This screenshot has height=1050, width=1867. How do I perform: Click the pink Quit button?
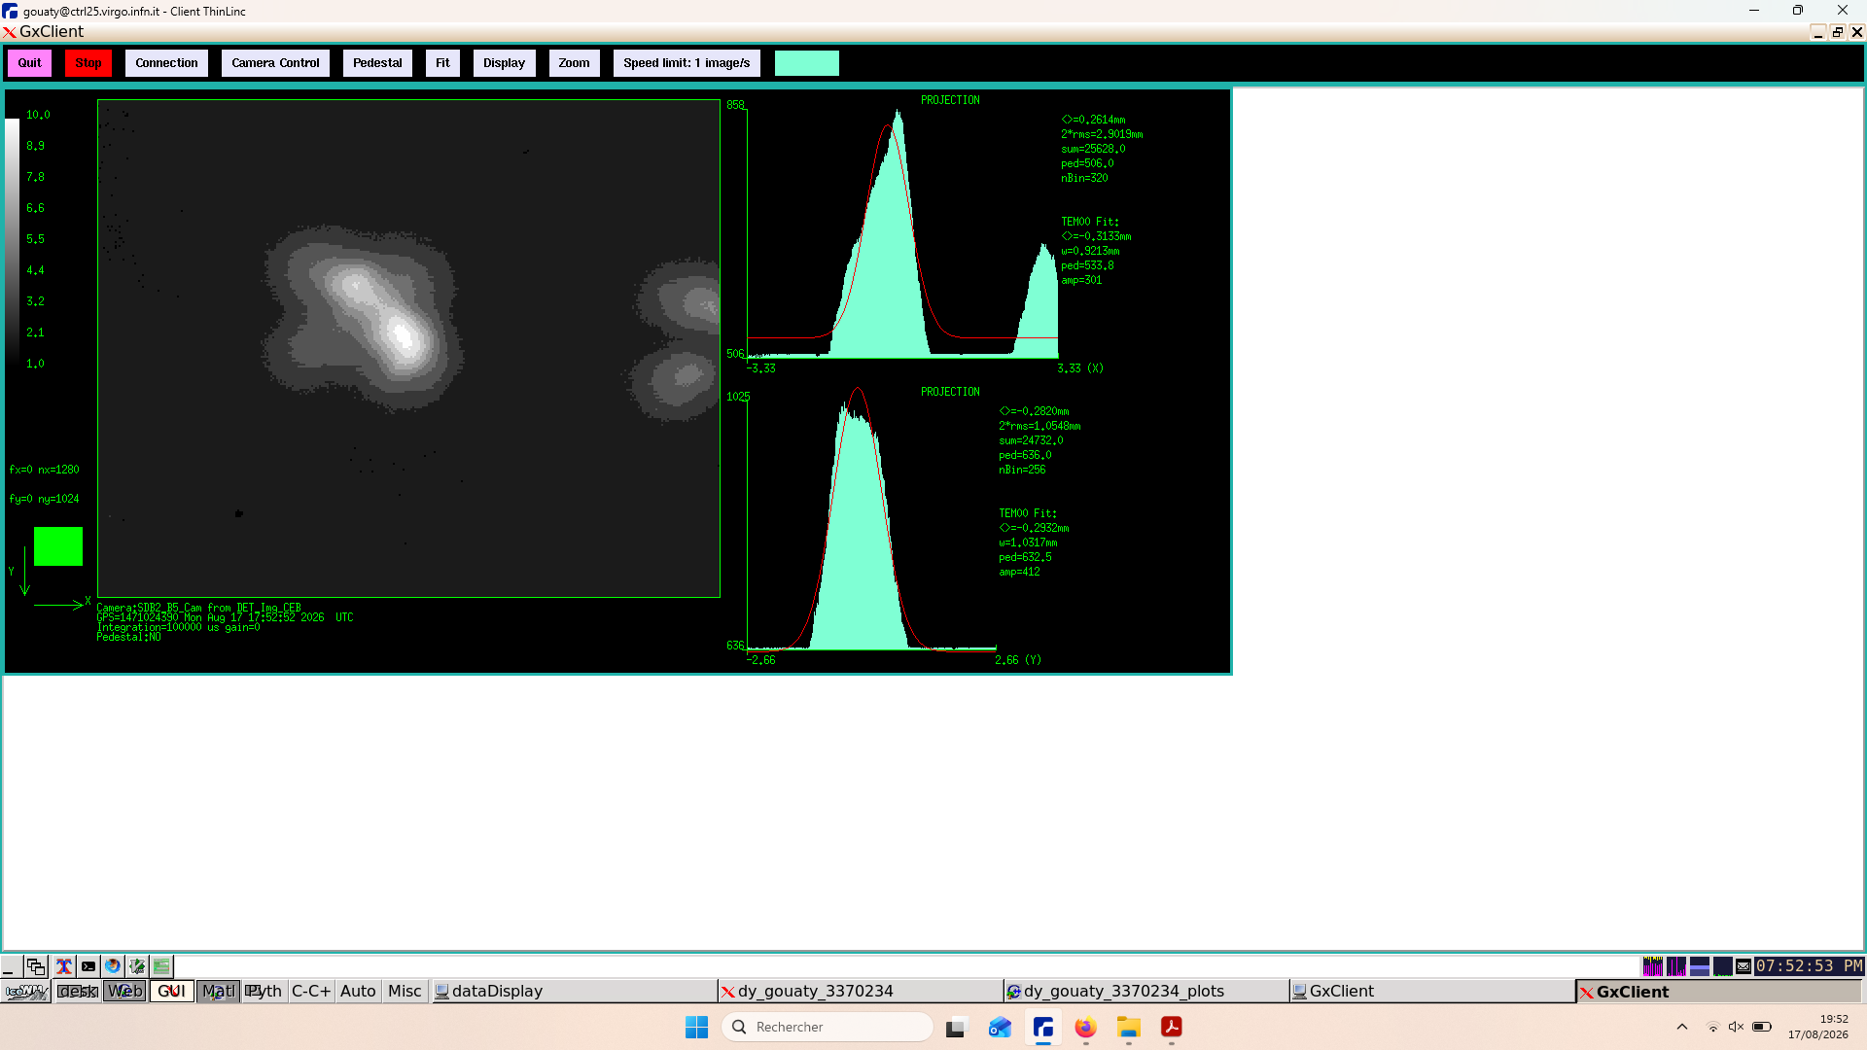point(29,63)
